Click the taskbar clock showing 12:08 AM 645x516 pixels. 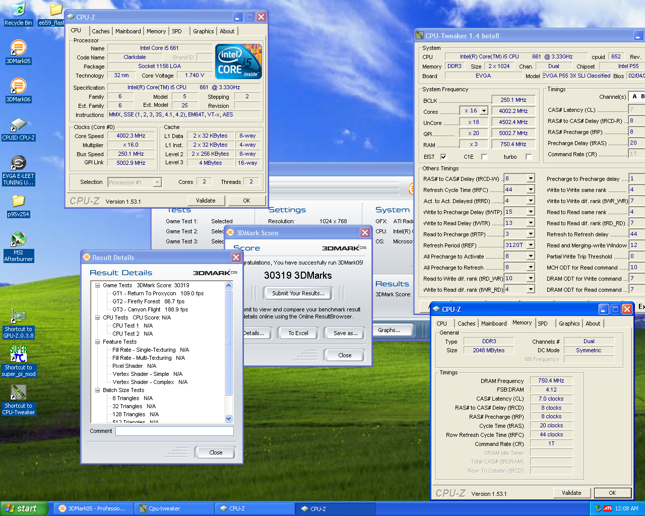[x=626, y=508]
